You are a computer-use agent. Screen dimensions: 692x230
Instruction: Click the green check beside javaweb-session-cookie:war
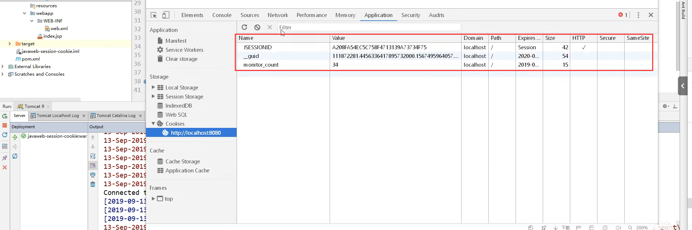[x=24, y=136]
